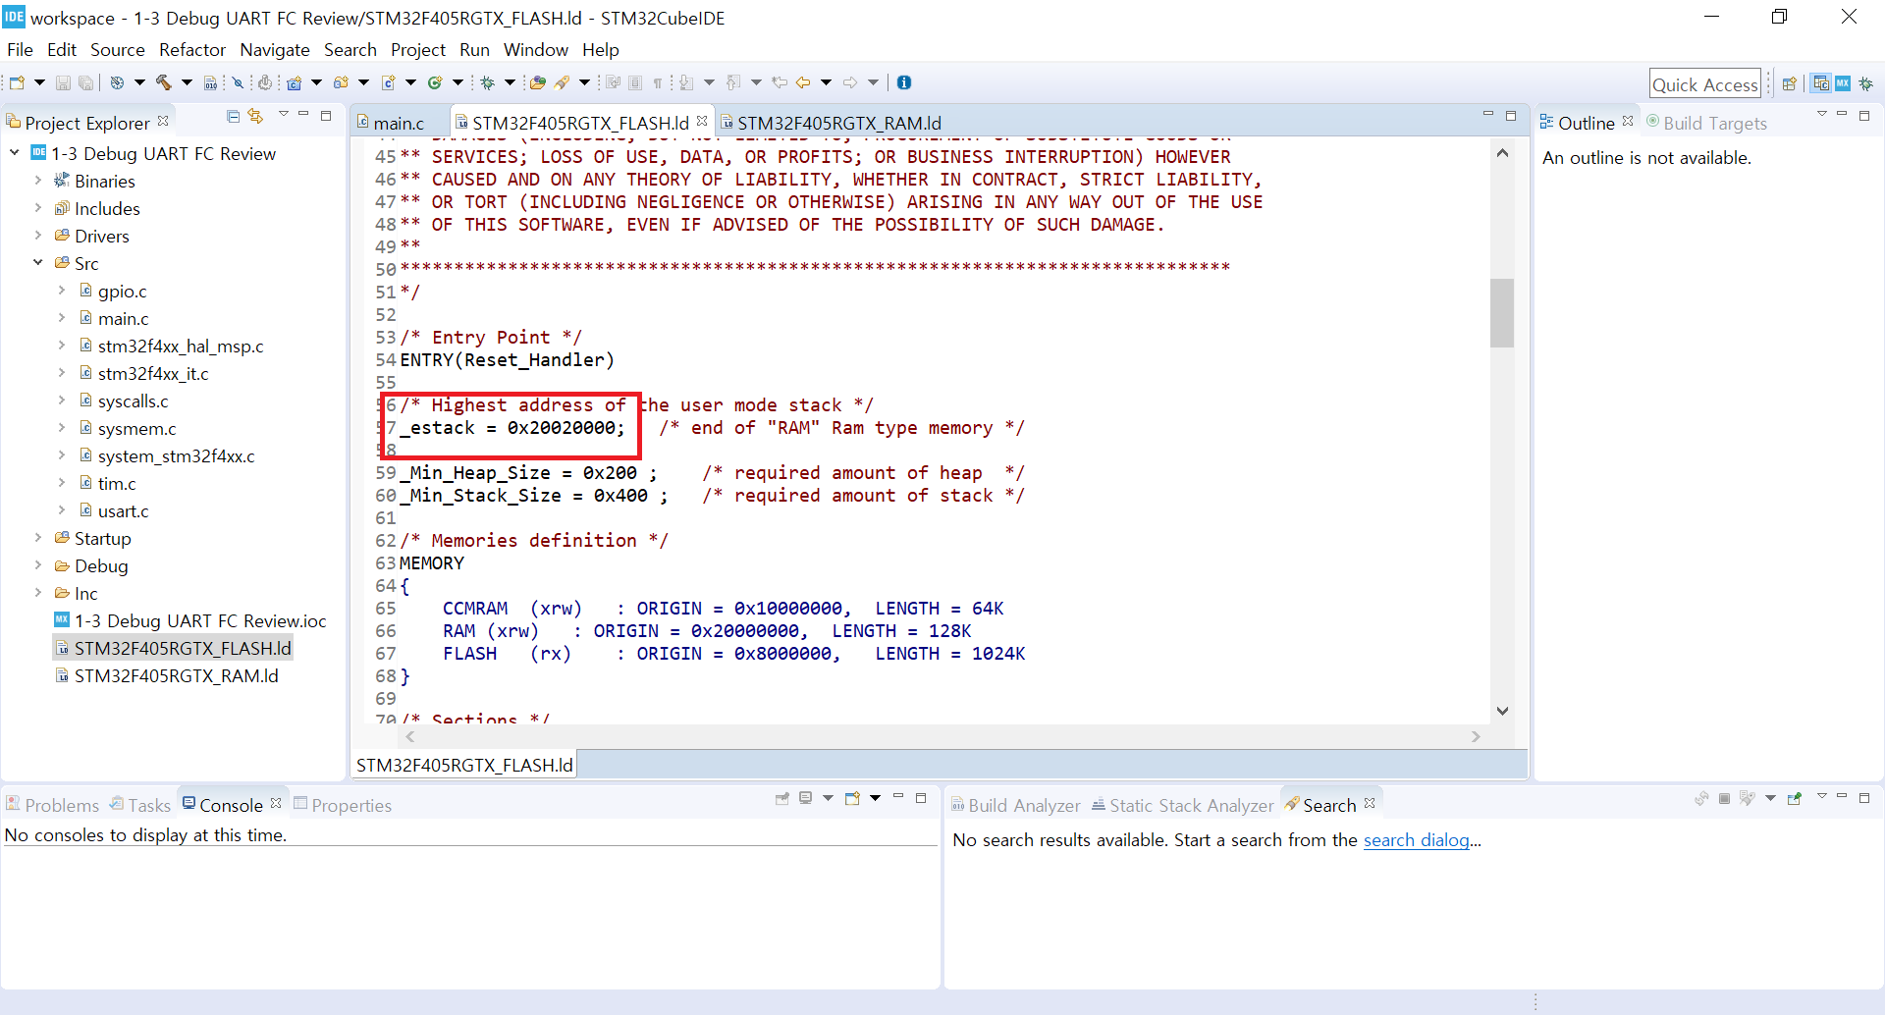The height and width of the screenshot is (1015, 1885).
Task: Expand the Binaries node
Action: point(38,181)
